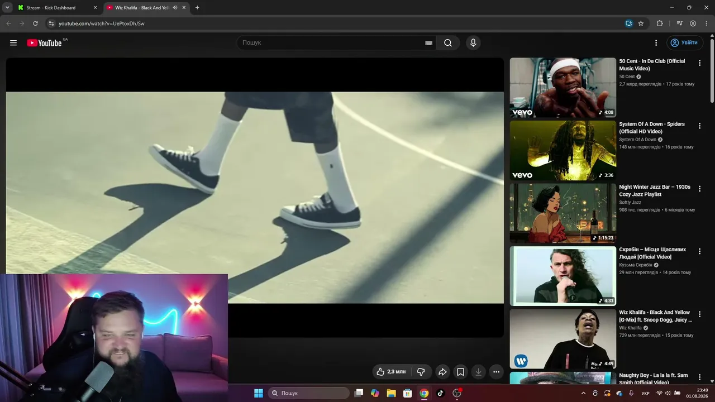Click the Windows taskbar search box
Image resolution: width=715 pixels, height=402 pixels.
309,393
